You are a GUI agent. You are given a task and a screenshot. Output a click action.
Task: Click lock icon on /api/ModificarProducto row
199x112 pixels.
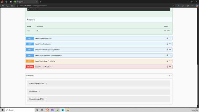167,61
